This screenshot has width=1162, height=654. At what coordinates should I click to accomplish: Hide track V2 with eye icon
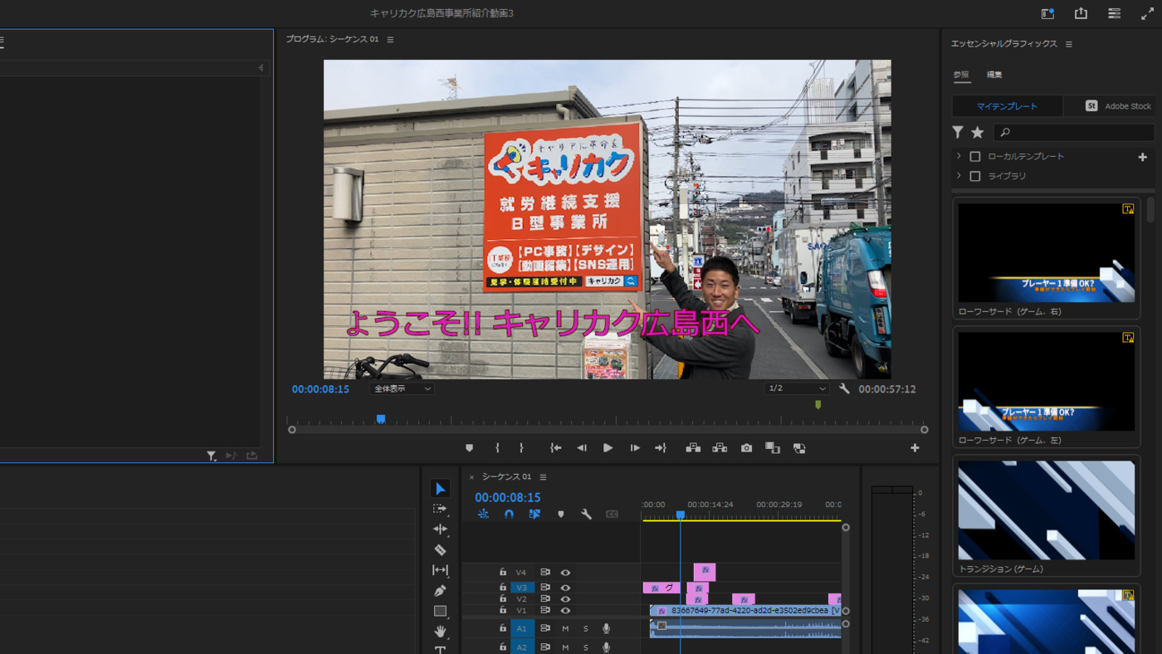click(565, 599)
